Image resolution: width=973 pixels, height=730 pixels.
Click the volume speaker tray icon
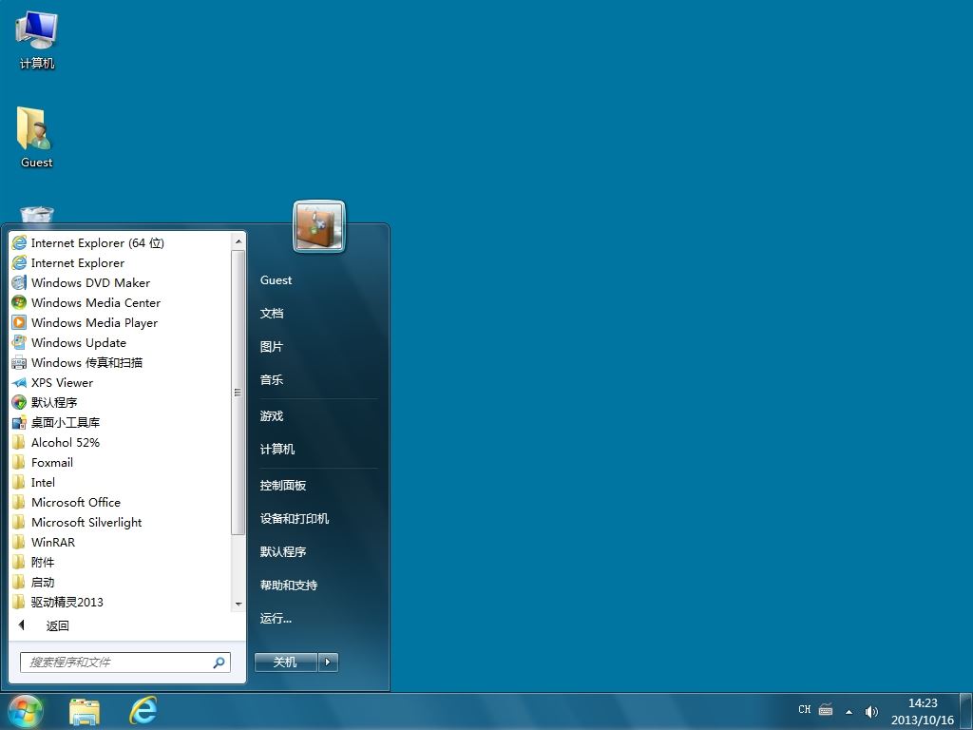click(872, 711)
